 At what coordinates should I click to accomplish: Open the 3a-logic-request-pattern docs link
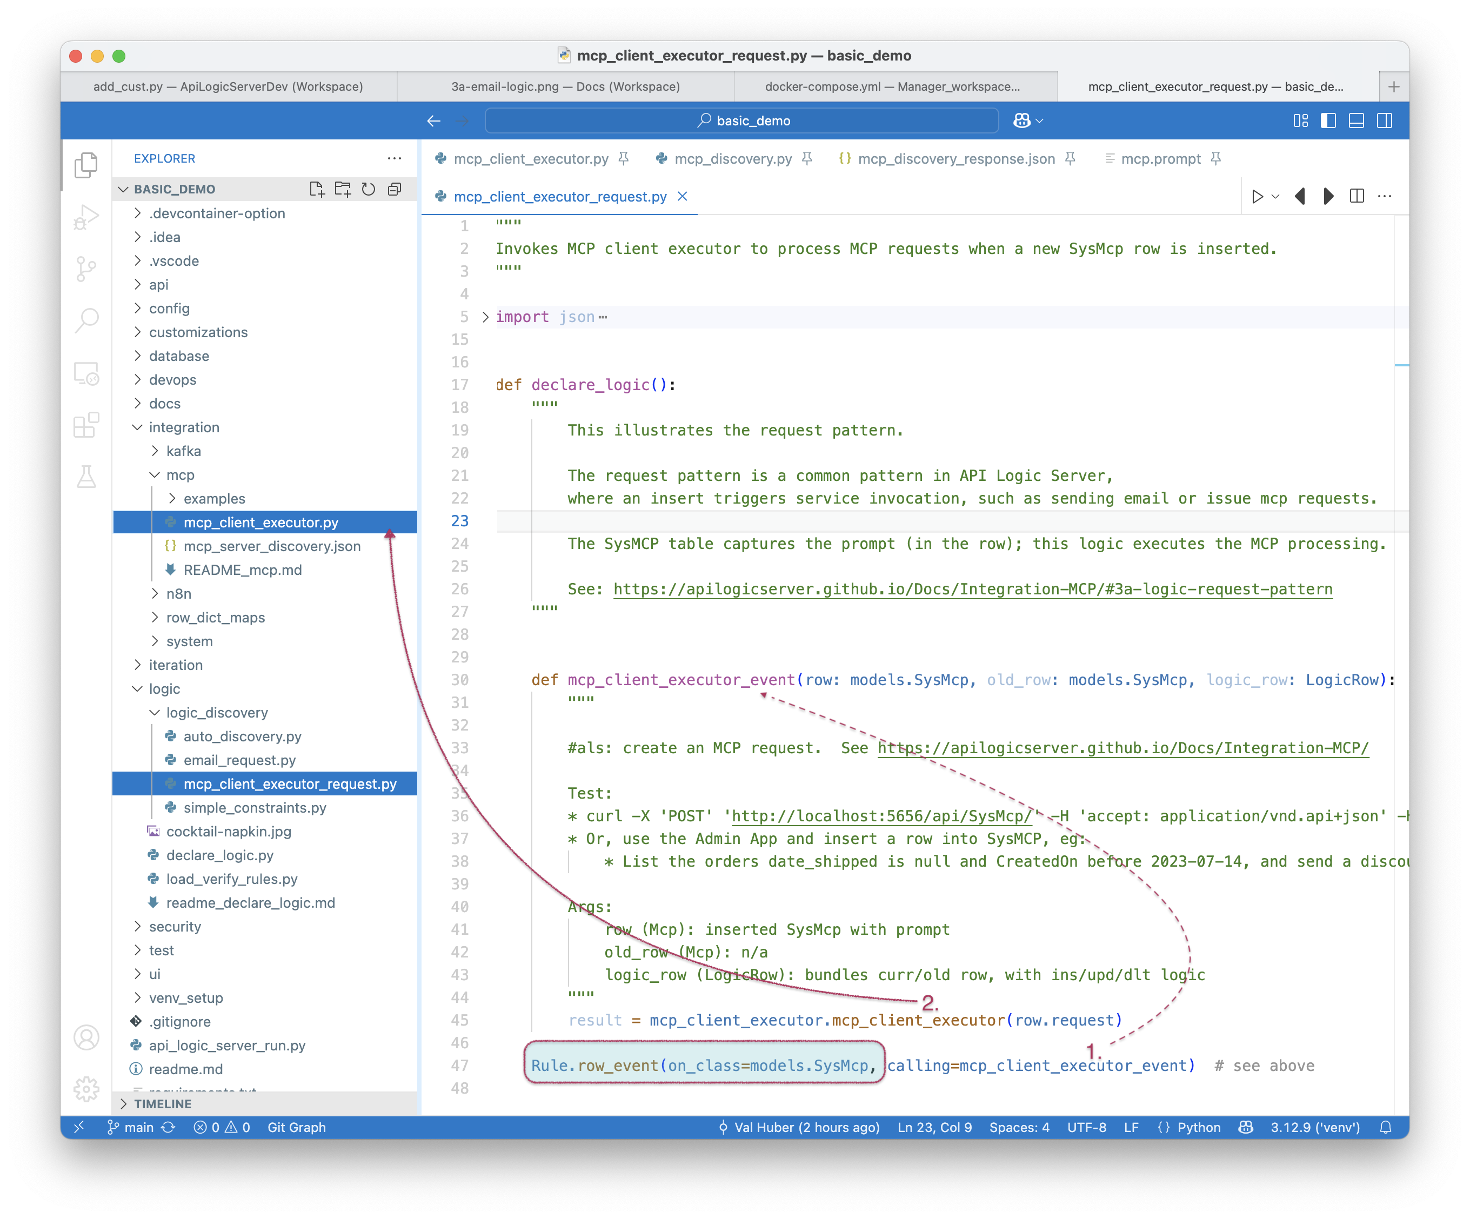tap(973, 589)
